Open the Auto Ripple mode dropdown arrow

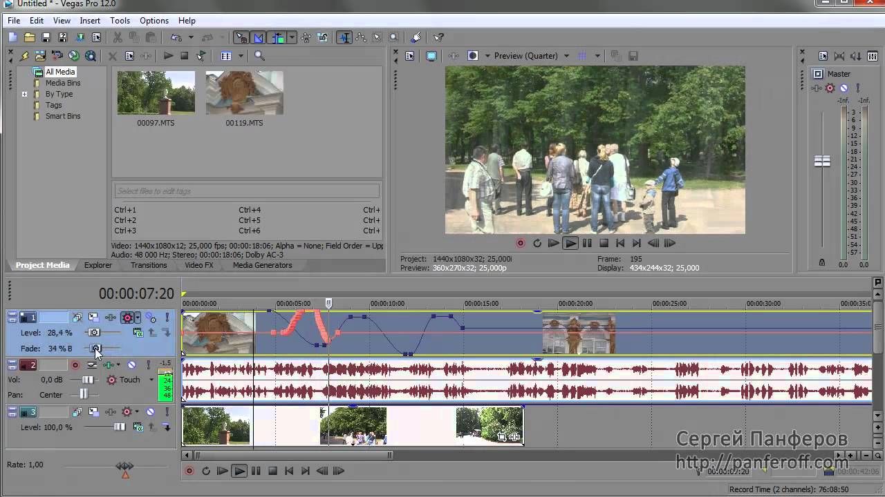292,38
